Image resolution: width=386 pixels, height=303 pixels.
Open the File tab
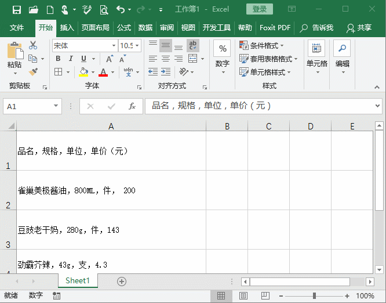click(17, 28)
